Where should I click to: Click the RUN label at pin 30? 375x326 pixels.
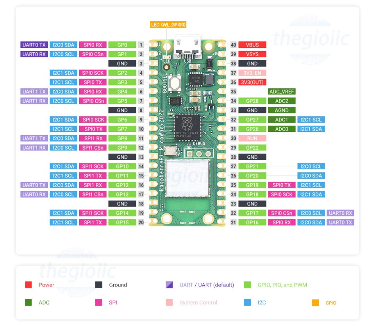tap(252, 138)
